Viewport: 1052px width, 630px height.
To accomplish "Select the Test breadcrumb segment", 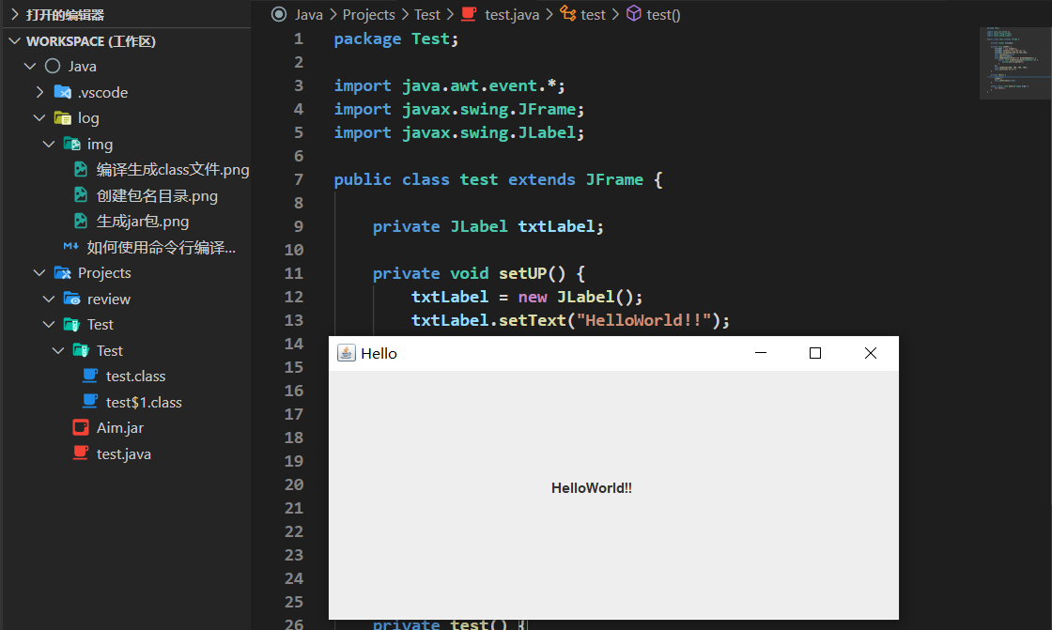I will coord(426,14).
